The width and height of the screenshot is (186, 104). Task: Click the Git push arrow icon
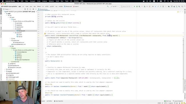point(160,6)
